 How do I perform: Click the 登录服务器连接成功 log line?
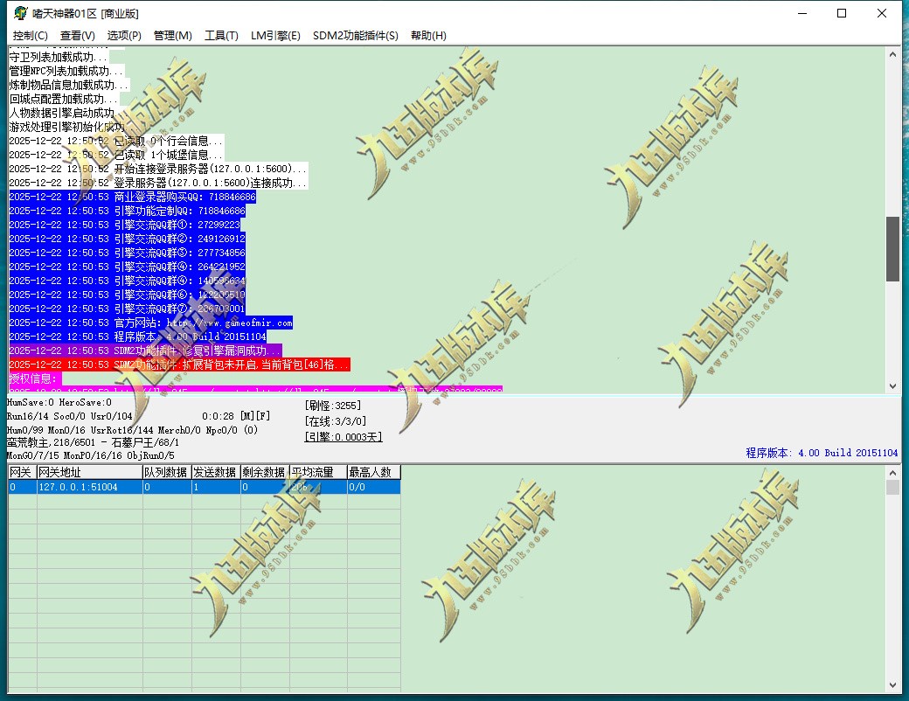(x=158, y=183)
